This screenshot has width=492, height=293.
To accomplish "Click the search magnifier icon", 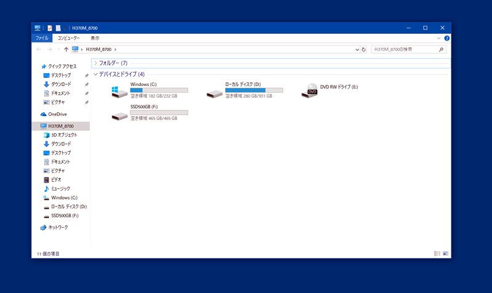I will (441, 49).
